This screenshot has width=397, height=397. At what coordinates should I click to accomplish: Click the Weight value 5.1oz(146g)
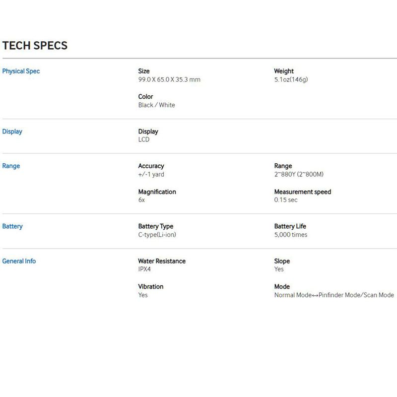(291, 79)
